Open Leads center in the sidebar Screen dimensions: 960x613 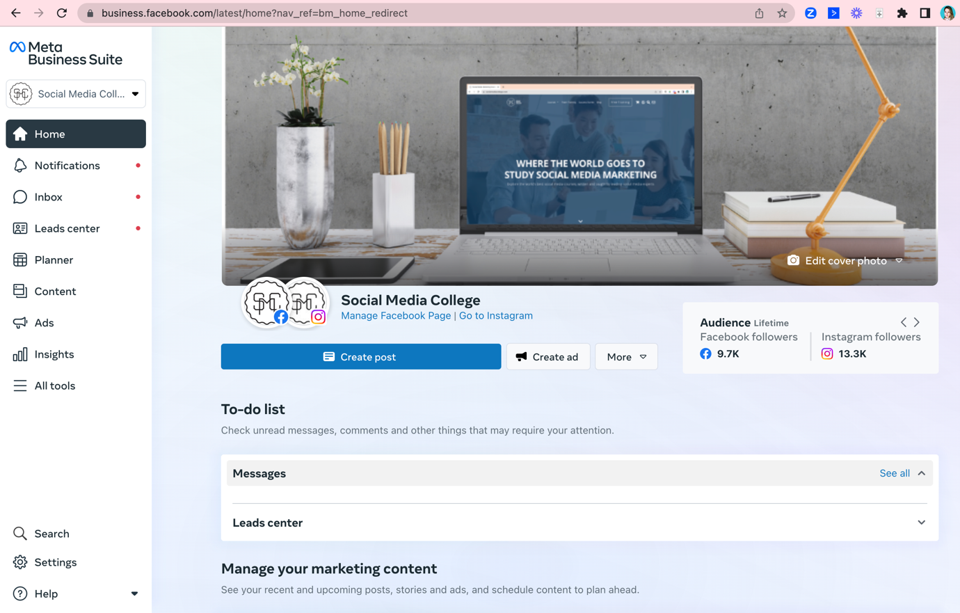(76, 228)
